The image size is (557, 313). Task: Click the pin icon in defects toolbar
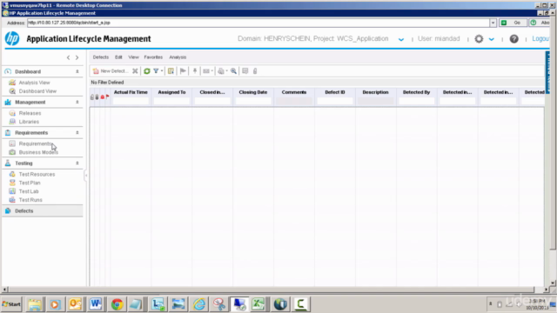tap(195, 71)
